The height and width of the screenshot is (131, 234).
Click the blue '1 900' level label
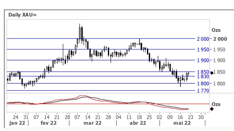[203, 60]
